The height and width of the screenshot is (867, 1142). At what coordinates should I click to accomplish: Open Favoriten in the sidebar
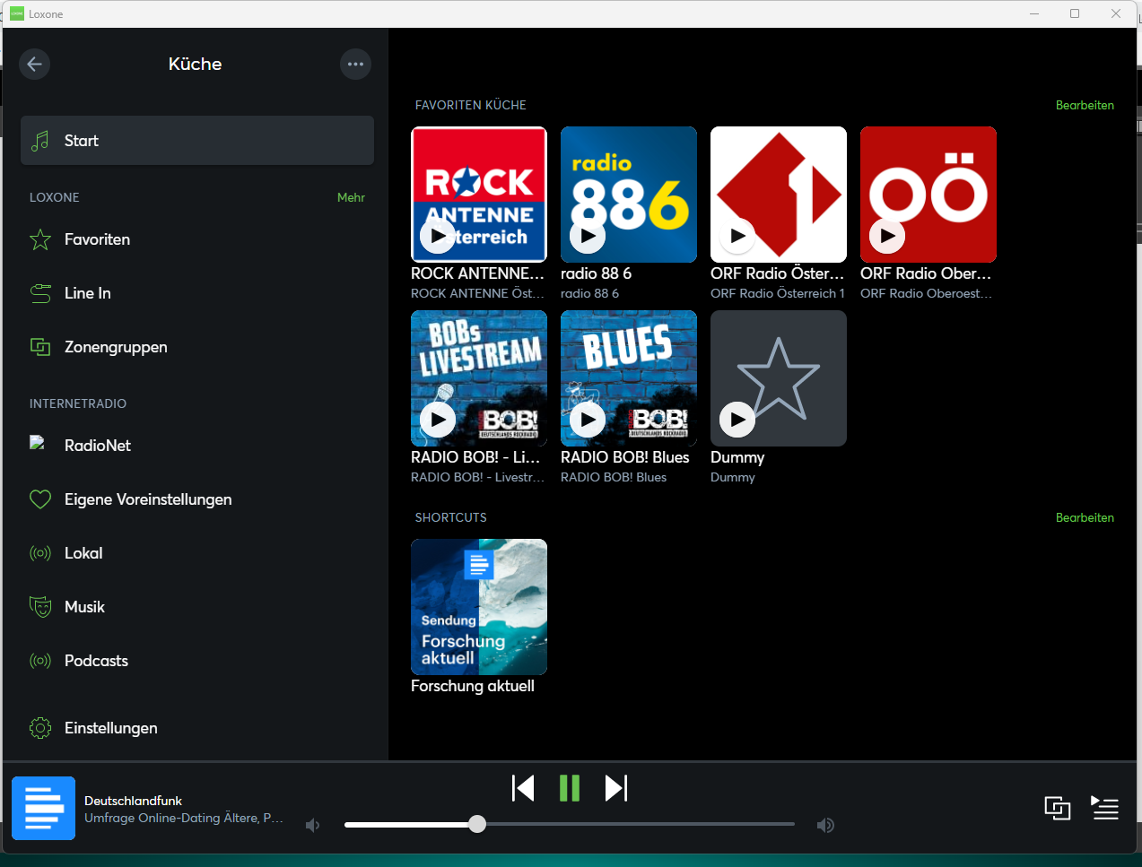[197, 239]
